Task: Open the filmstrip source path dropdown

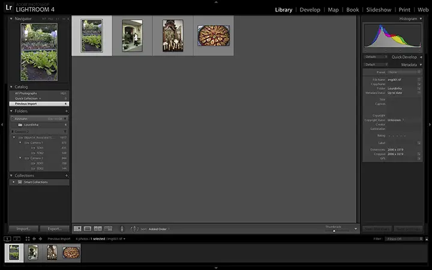Action: tap(124, 239)
